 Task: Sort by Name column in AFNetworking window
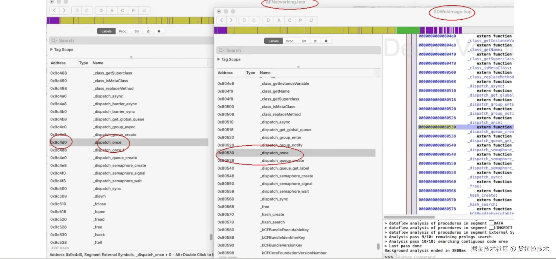149,63
